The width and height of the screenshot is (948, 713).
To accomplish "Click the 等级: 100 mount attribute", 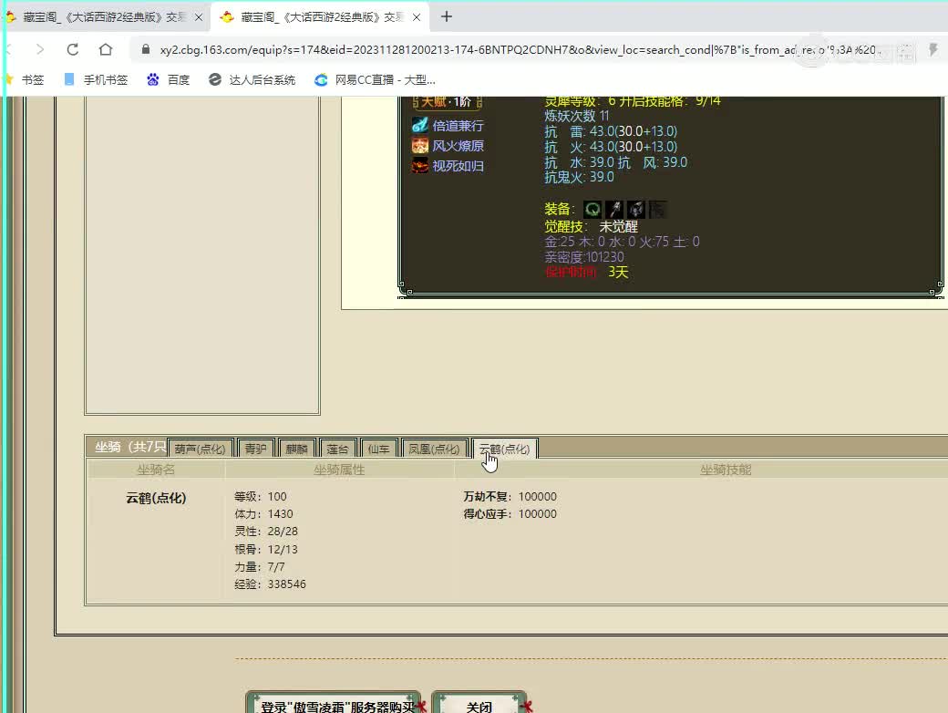I will [260, 497].
